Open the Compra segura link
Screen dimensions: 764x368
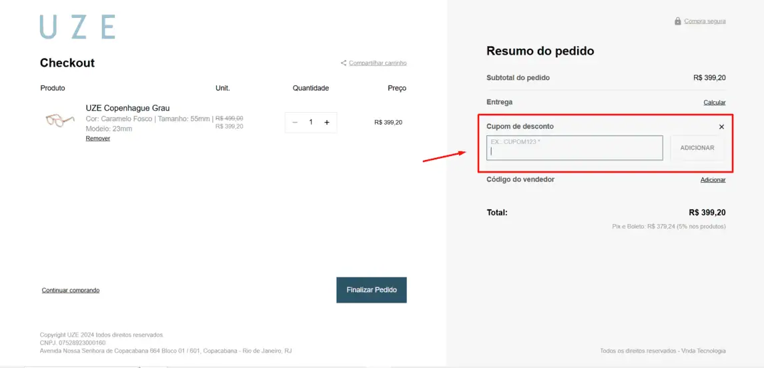tap(705, 21)
